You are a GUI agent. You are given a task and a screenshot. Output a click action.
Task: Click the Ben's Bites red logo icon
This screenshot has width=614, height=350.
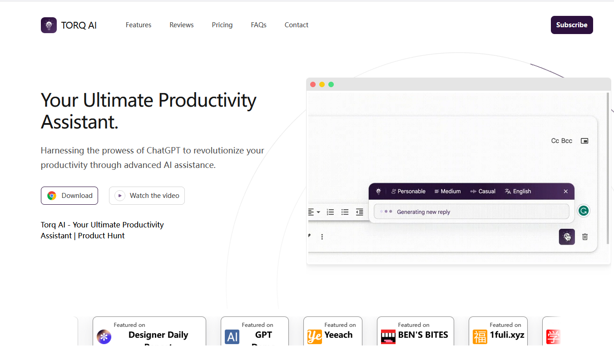(x=388, y=337)
